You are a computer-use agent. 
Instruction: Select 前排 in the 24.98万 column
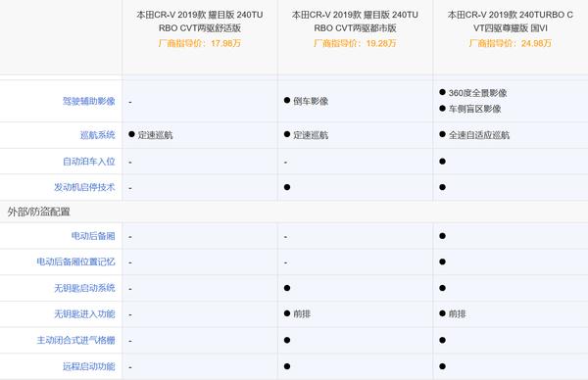tap(453, 314)
